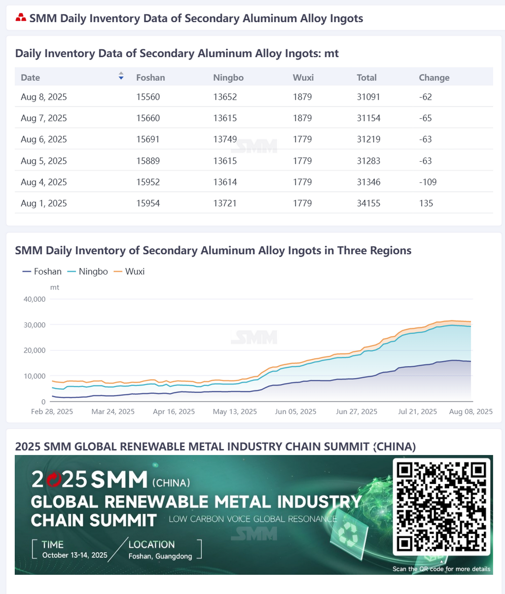Click the summit QR code

coord(441,506)
